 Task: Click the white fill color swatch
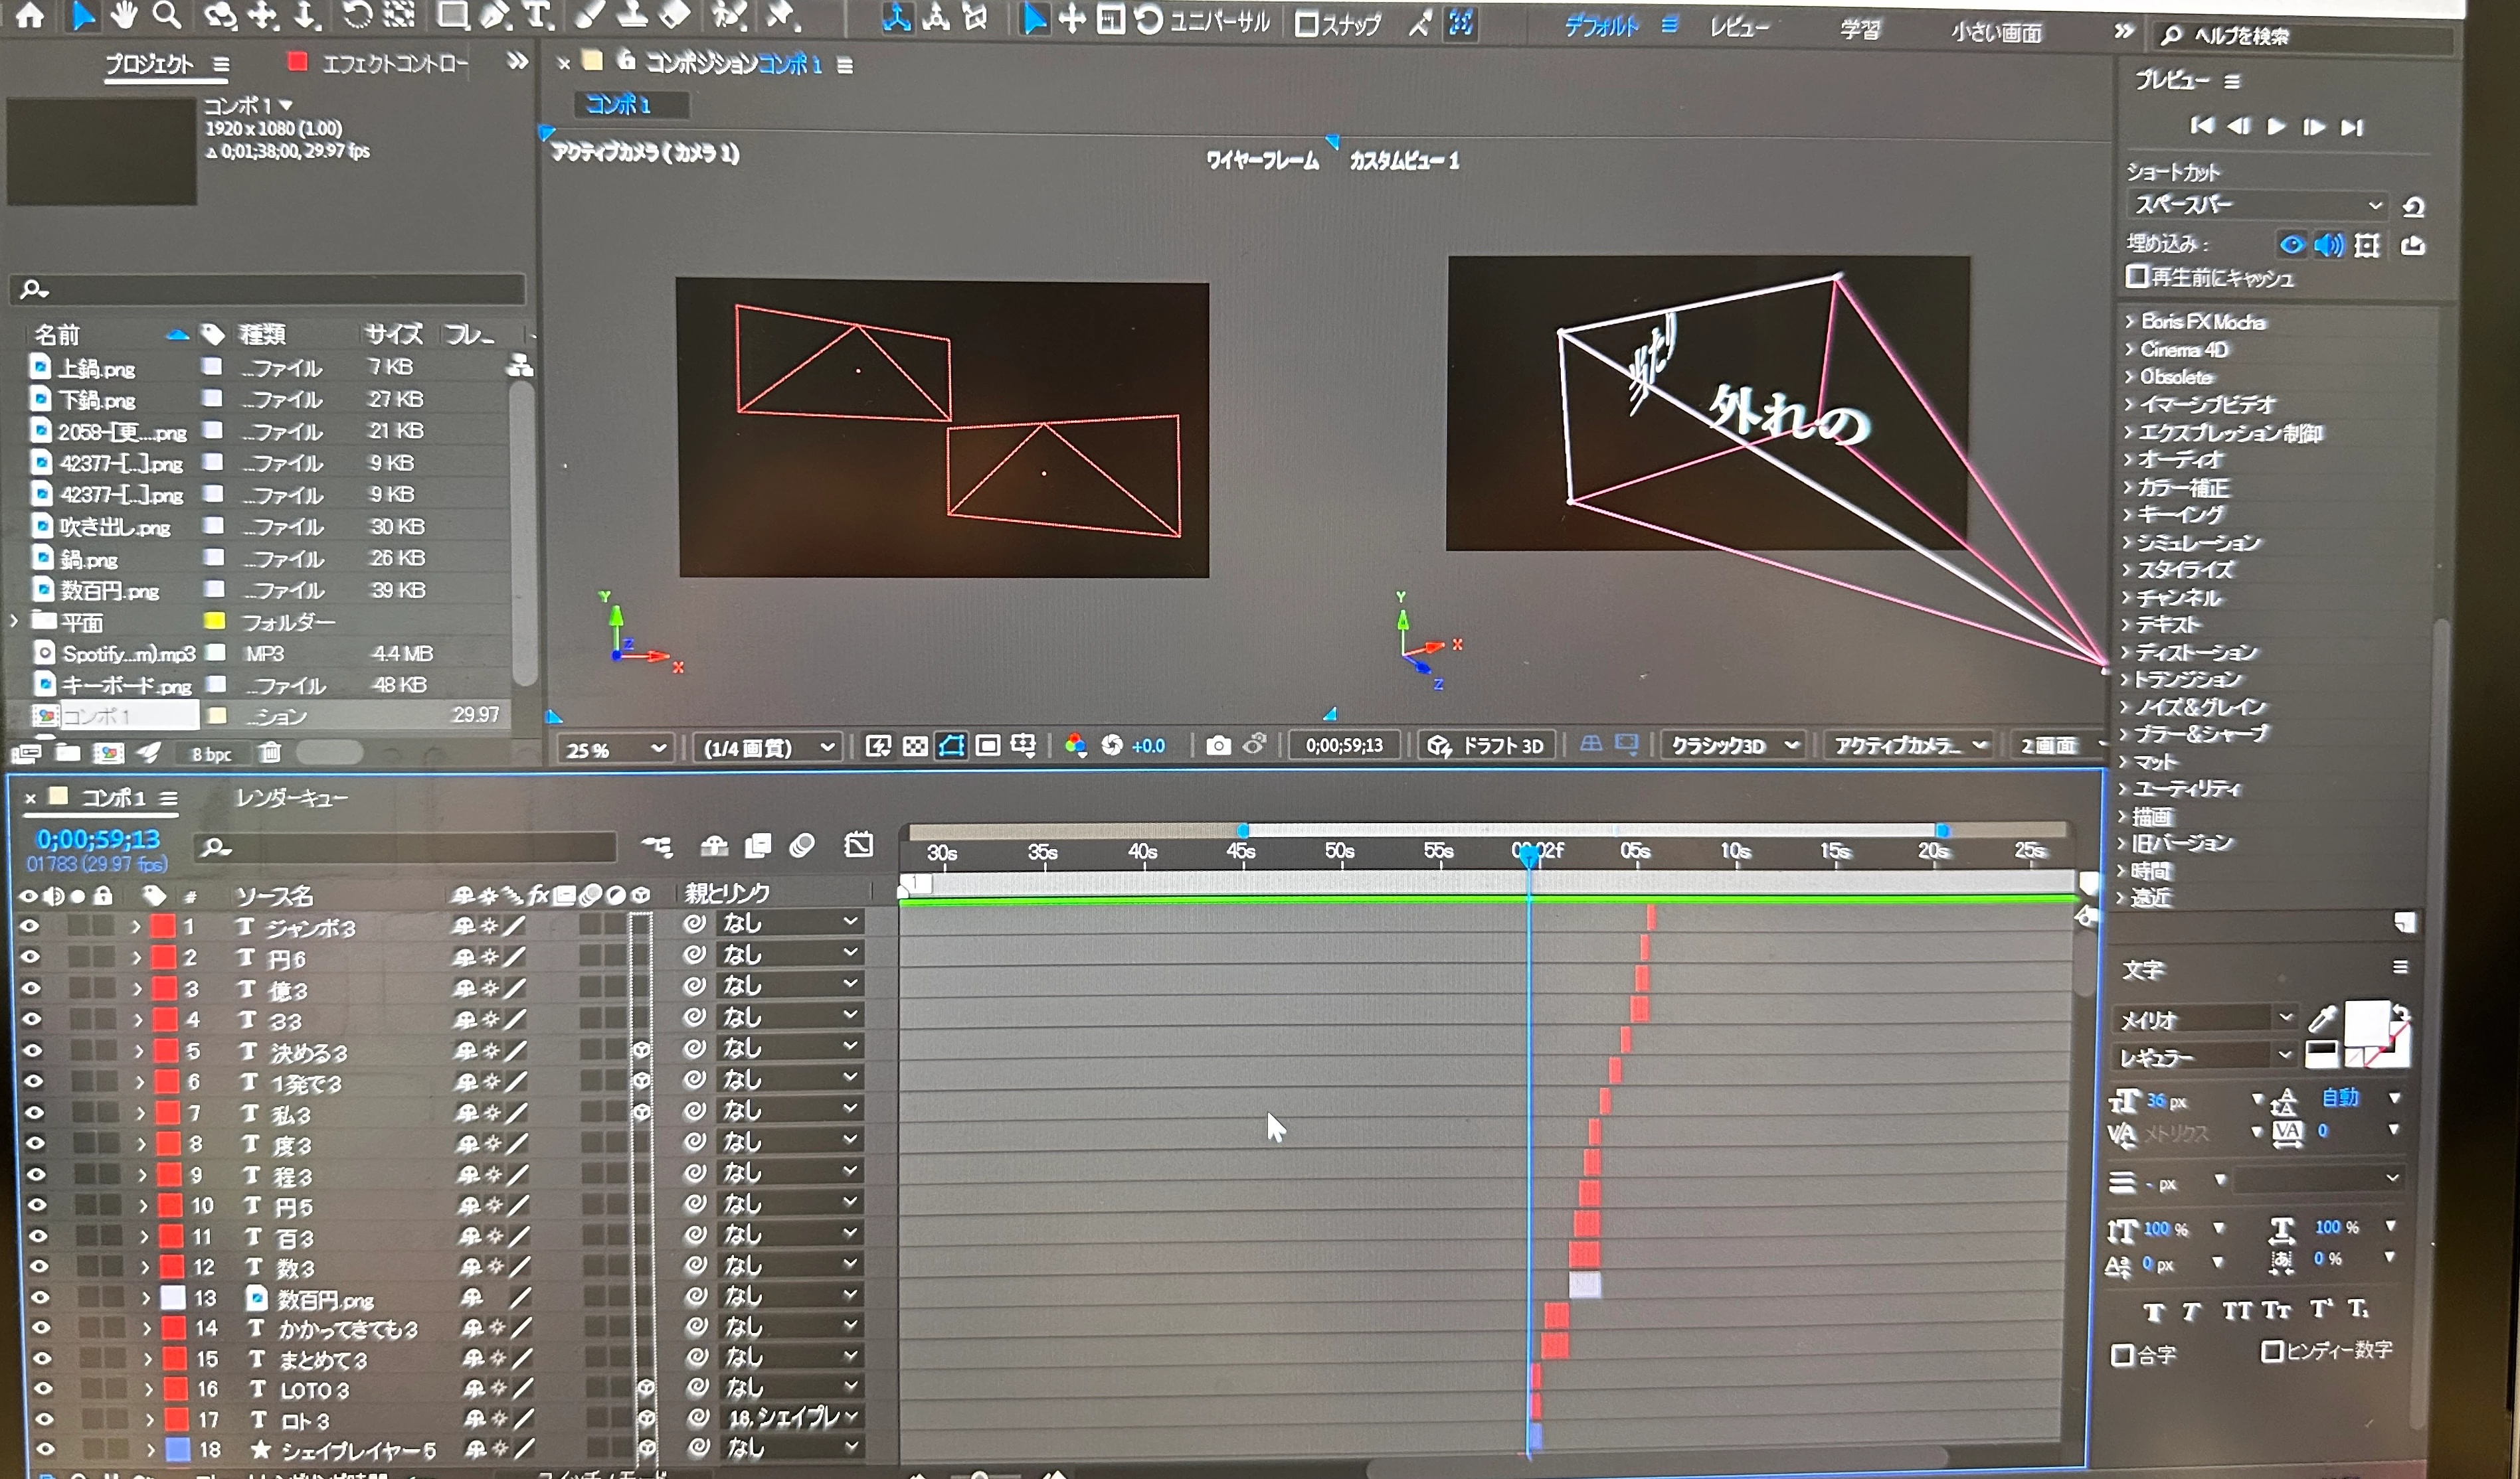[x=2366, y=1024]
